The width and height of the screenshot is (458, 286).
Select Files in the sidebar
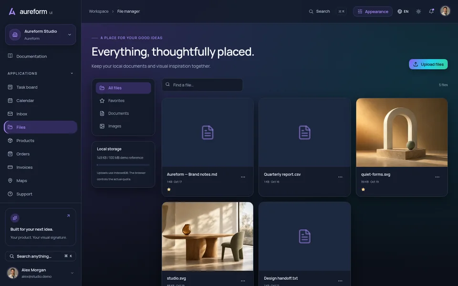[x=41, y=127]
